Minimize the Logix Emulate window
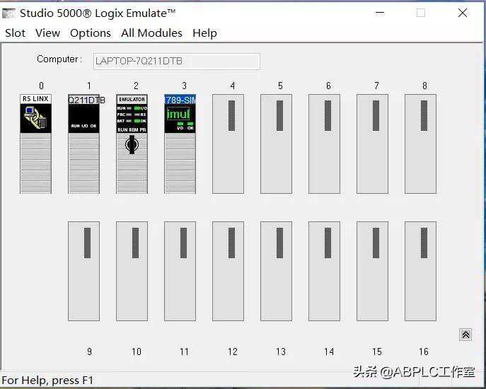486x389 pixels. tap(378, 13)
